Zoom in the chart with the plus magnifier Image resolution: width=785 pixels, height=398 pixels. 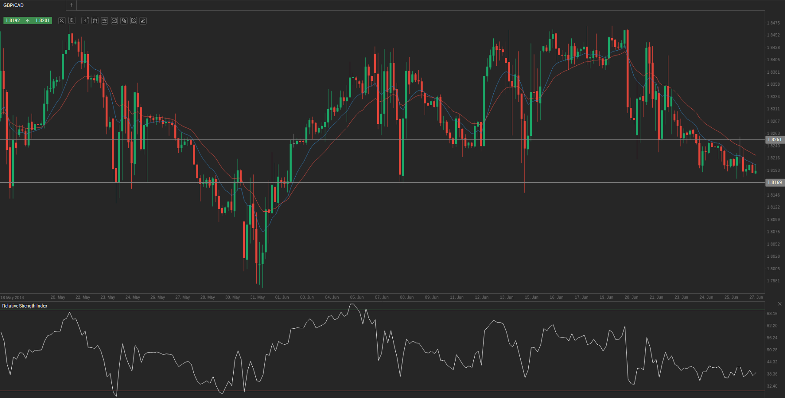[x=72, y=21]
